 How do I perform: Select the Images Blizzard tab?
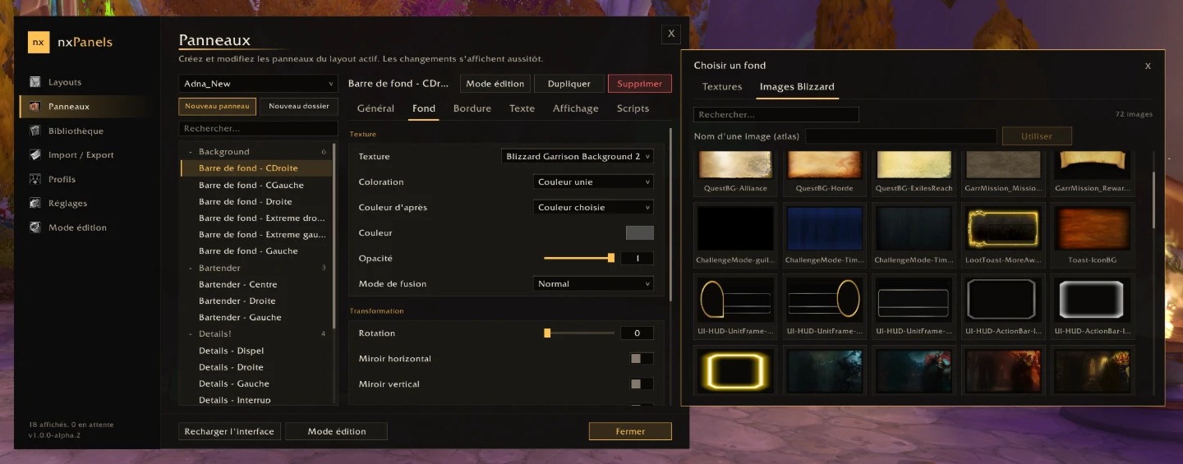click(797, 86)
